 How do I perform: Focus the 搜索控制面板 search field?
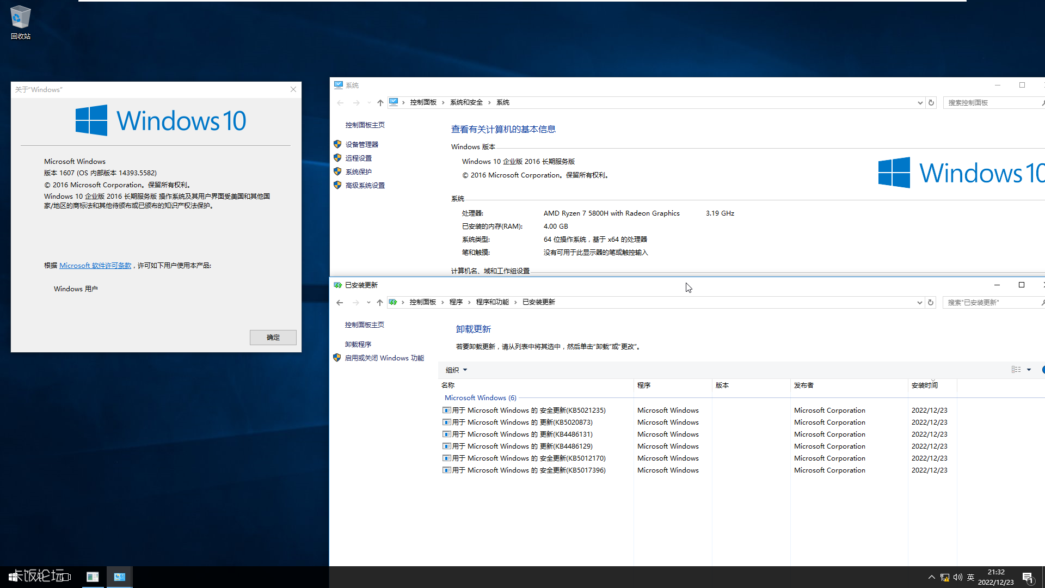click(x=993, y=102)
